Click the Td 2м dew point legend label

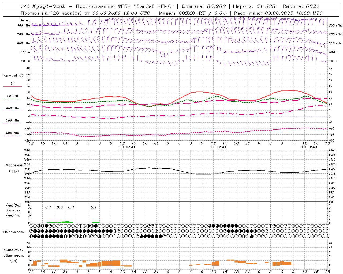click(x=13, y=96)
